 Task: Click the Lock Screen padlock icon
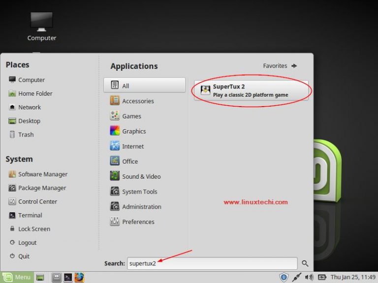12,228
